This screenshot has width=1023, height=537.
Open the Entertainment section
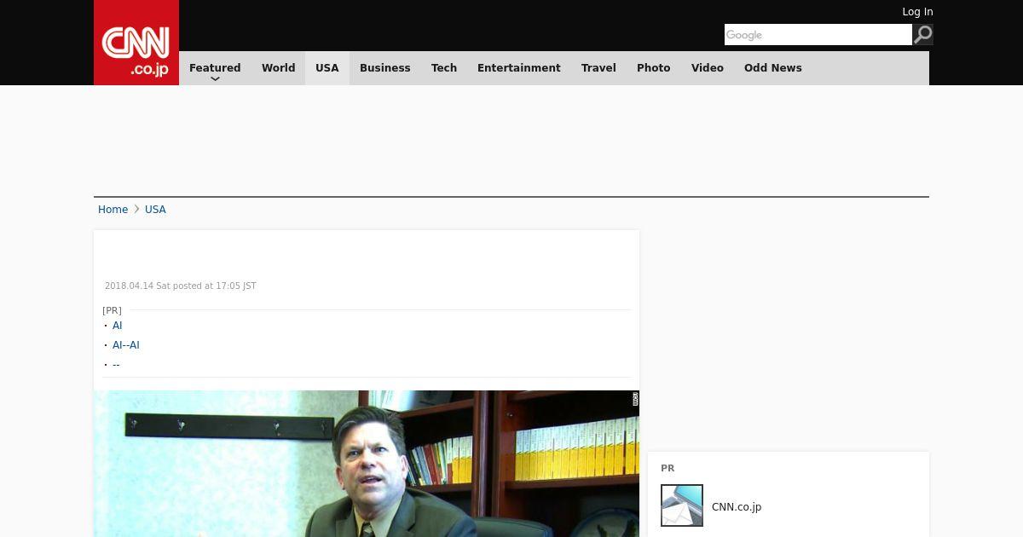[519, 68]
